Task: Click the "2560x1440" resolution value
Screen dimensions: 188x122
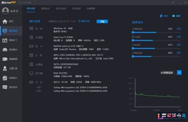Action: pyautogui.click(x=66, y=76)
